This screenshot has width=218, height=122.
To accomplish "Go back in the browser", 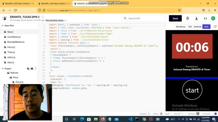I will point(4,10).
